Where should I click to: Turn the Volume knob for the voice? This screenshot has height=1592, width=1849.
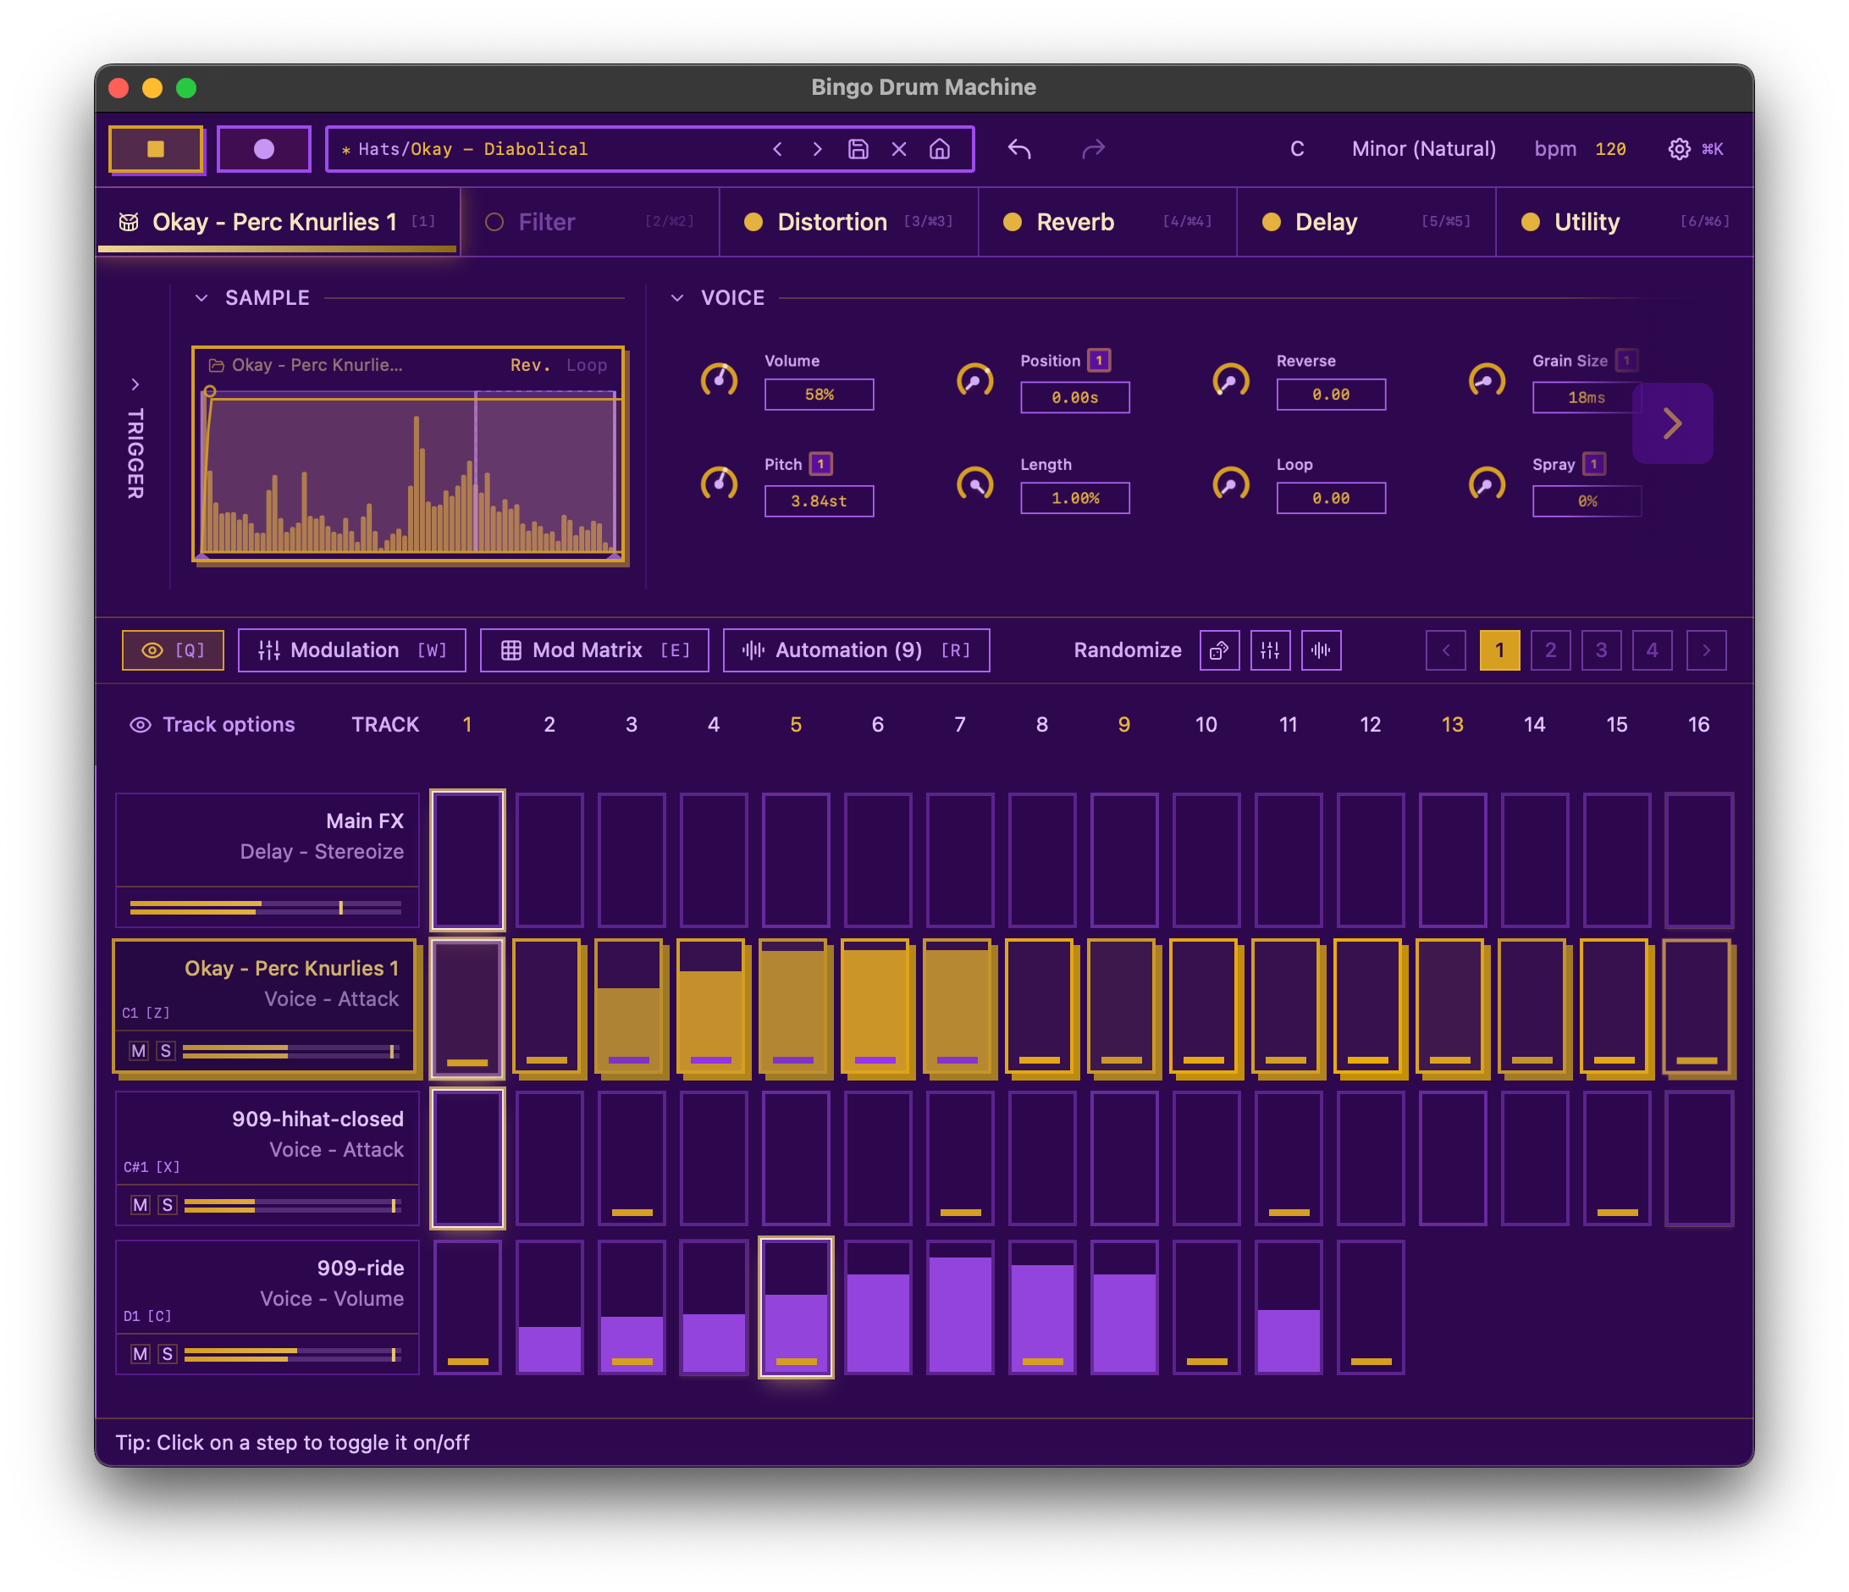[720, 380]
